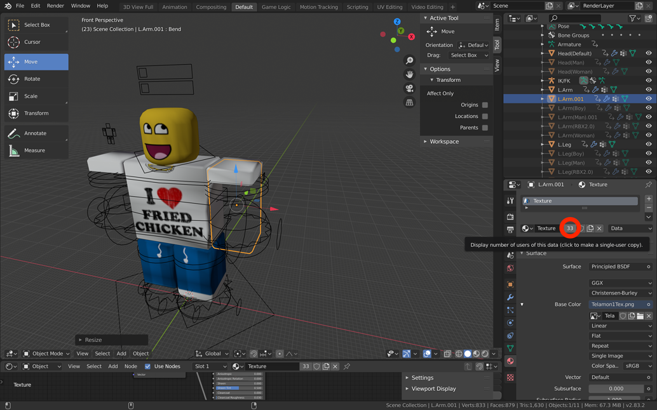Pick the Annotate tool

36,133
